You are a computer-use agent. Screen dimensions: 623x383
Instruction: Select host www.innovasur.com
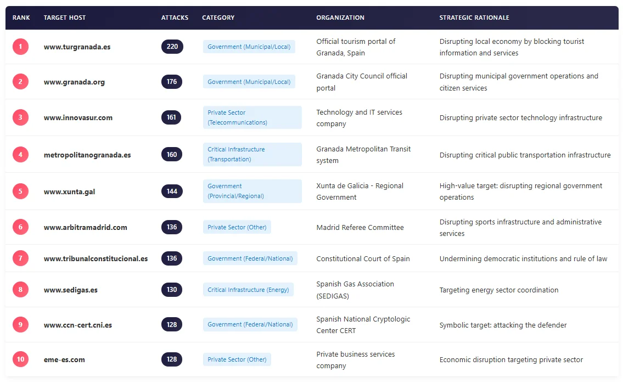(78, 117)
